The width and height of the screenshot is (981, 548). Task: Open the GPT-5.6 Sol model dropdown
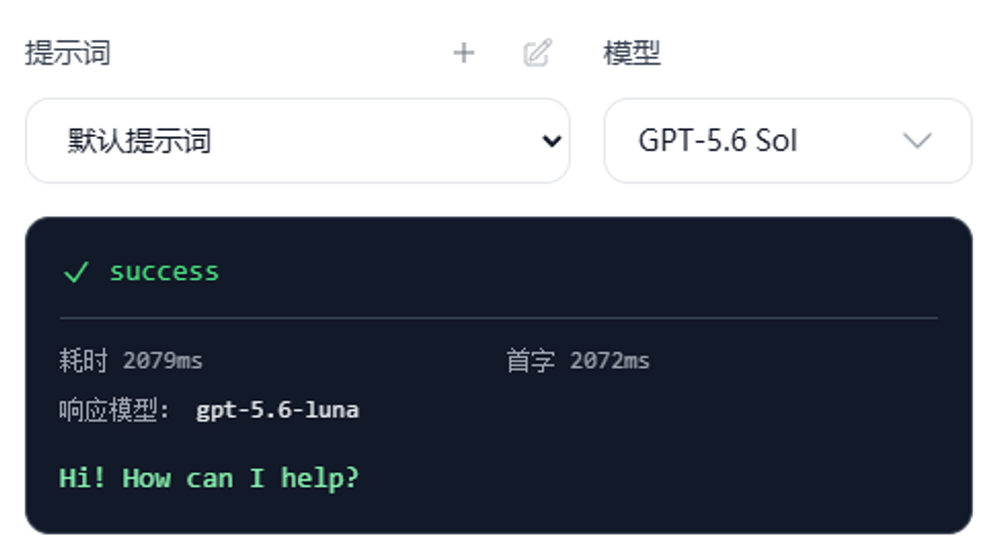[788, 141]
